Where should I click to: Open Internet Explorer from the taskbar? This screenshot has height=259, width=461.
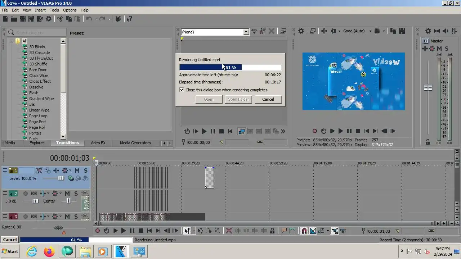[x=32, y=251]
